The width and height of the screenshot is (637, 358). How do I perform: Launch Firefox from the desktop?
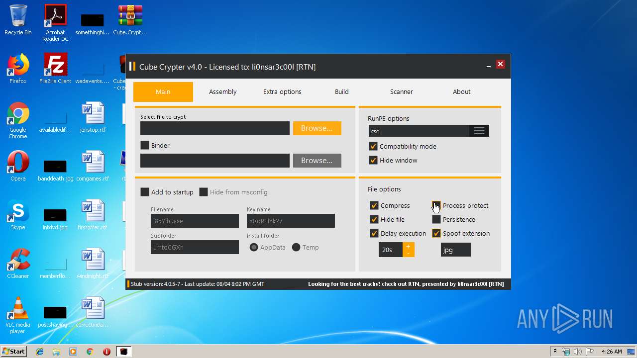[x=18, y=69]
